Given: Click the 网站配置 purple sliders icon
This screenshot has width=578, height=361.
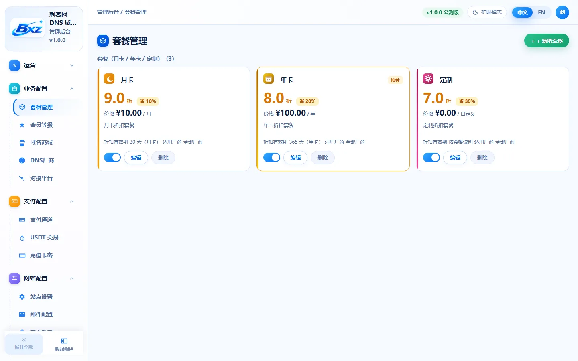Looking at the screenshot, I should point(14,278).
